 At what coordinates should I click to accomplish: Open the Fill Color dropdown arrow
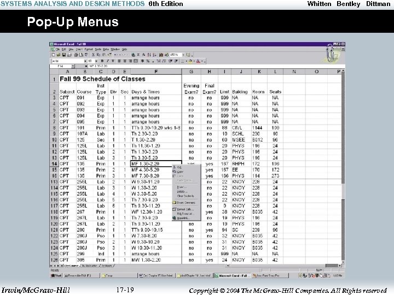point(194,61)
